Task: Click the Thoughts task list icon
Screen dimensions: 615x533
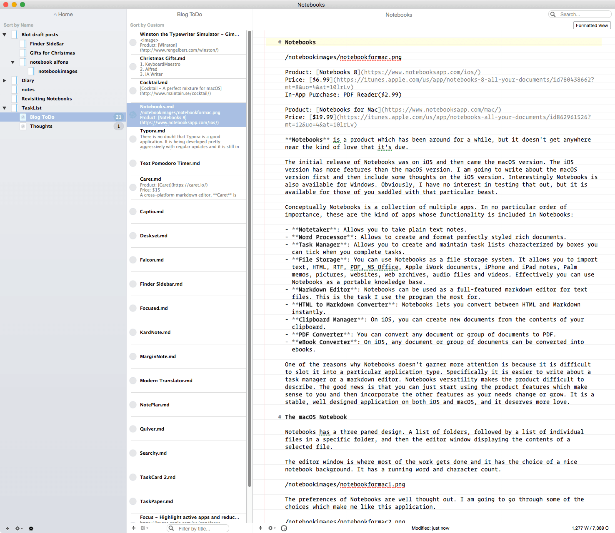Action: coord(22,126)
